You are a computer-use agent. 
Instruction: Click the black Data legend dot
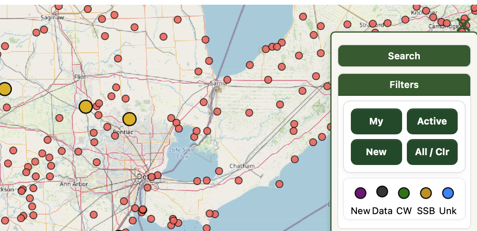[382, 192]
